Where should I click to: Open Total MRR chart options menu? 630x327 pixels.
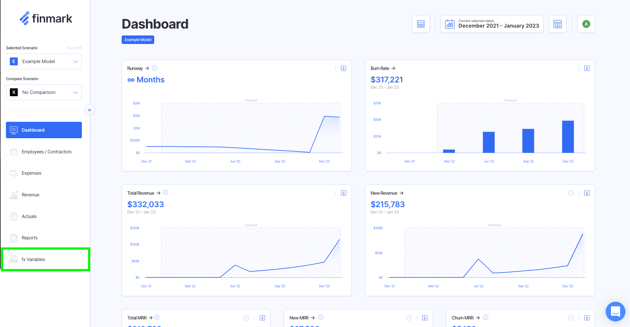[x=246, y=318]
